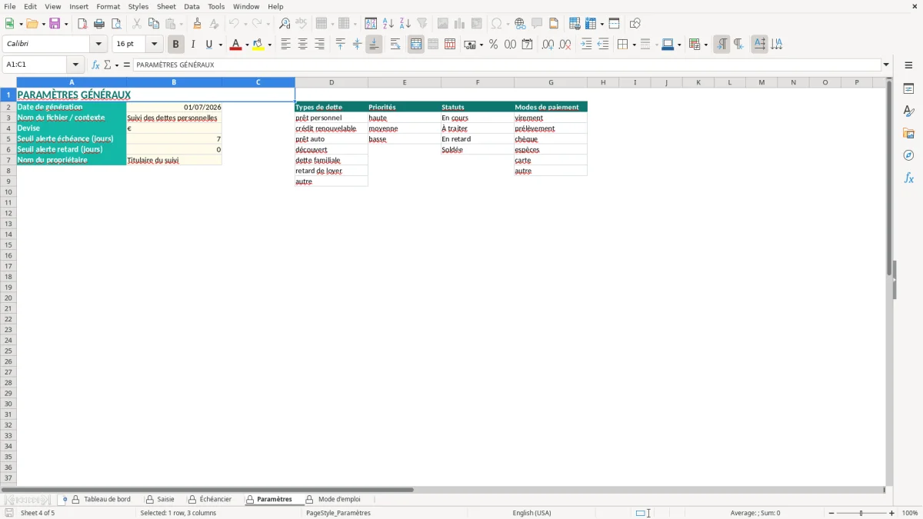Toggle Left-To-Right text direction

721,45
